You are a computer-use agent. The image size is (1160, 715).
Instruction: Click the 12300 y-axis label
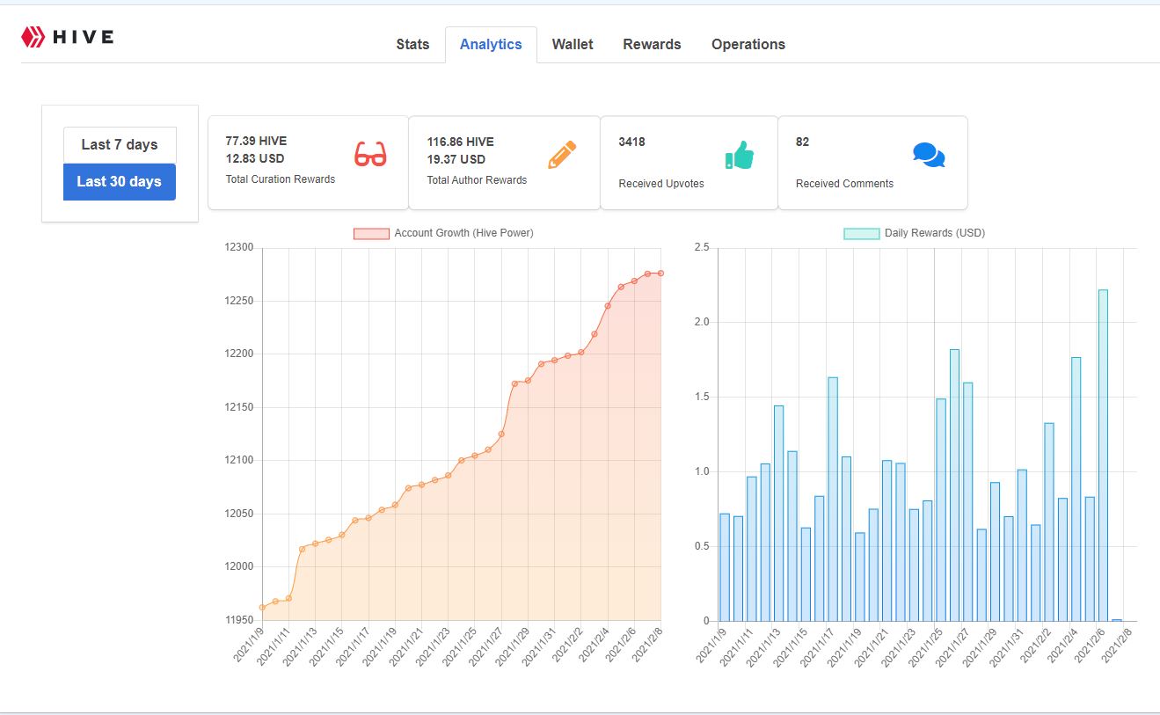click(x=239, y=248)
